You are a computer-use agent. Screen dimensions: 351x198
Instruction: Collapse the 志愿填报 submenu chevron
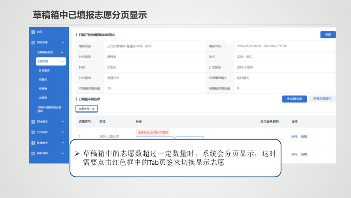point(62,61)
